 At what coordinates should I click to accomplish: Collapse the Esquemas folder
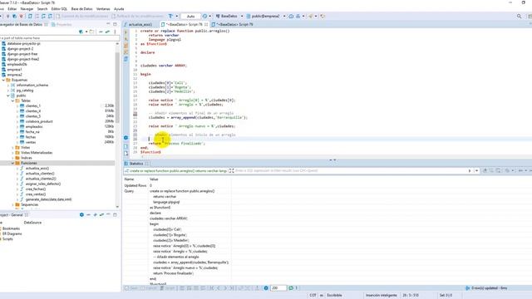pos(3,80)
